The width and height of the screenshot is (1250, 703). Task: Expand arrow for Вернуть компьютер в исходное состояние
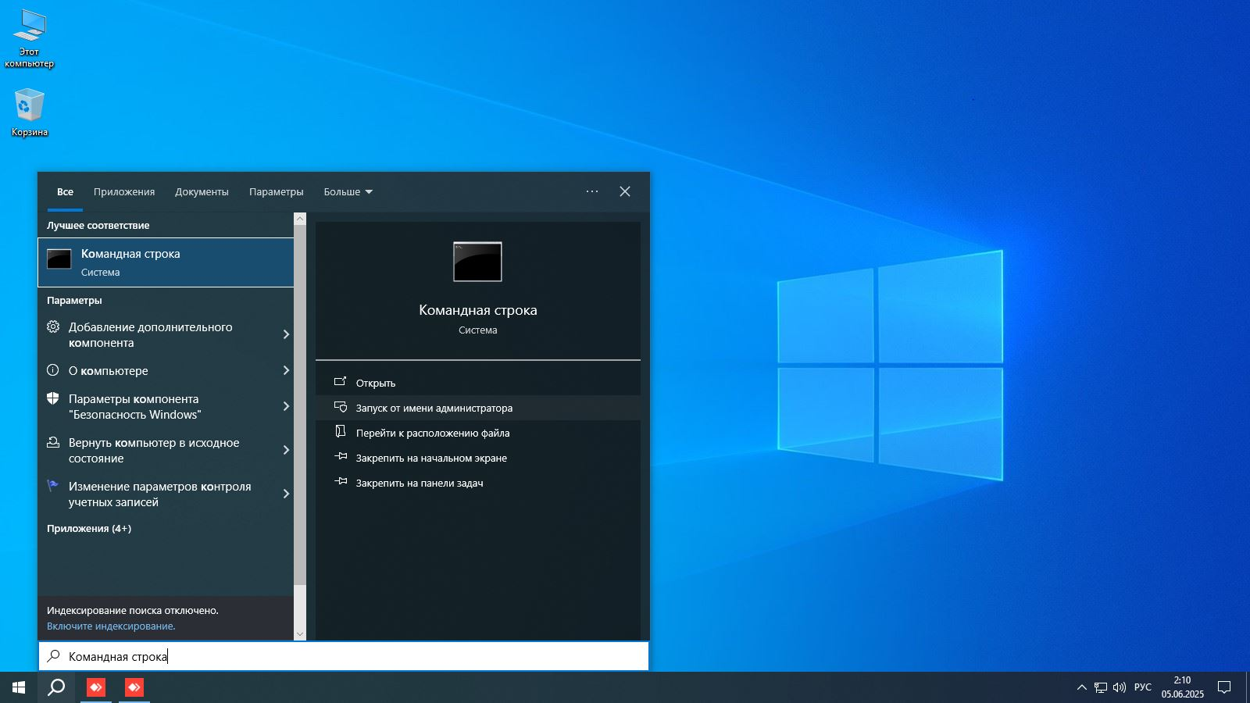[286, 450]
